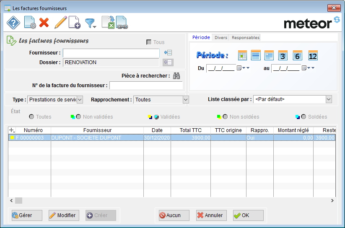Click the new document plus icon
345x228 pixels.
point(75,22)
